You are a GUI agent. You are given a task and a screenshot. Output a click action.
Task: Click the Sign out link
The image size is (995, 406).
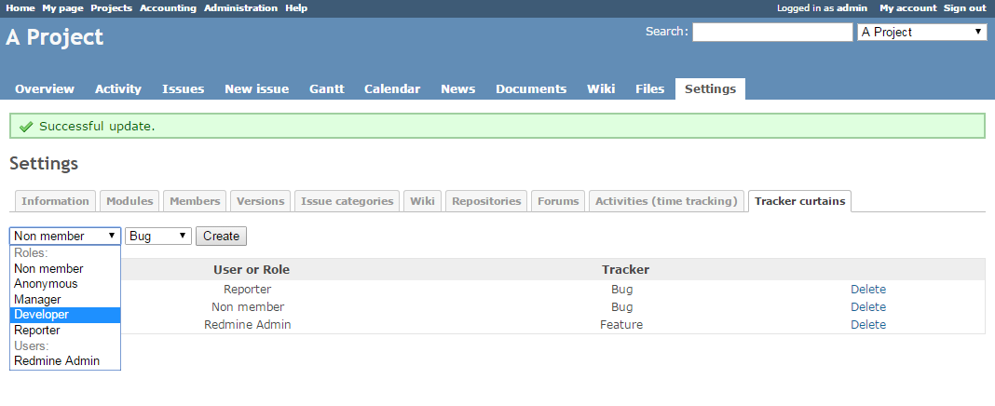point(964,7)
